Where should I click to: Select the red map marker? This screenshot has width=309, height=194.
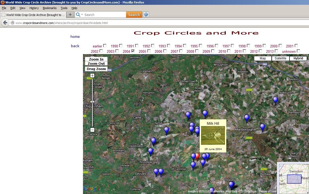tap(197, 156)
